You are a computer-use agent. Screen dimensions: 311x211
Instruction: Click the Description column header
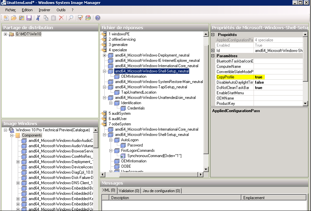(x=175, y=198)
